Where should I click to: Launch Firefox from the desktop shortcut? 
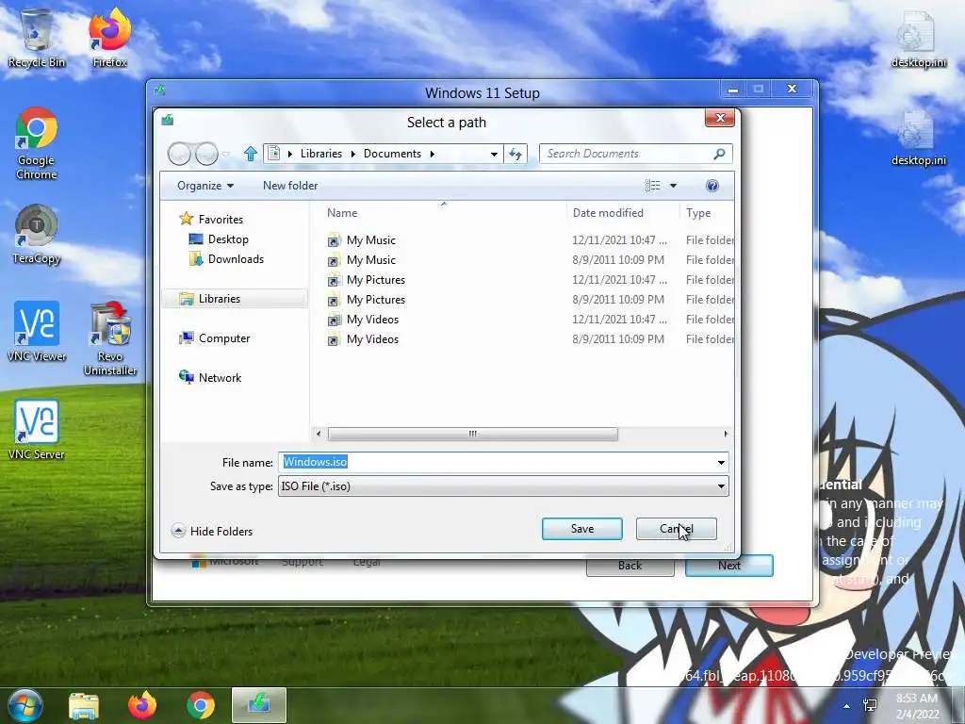(109, 39)
